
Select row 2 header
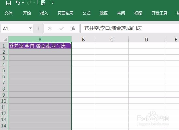pyautogui.click(x=4, y=52)
